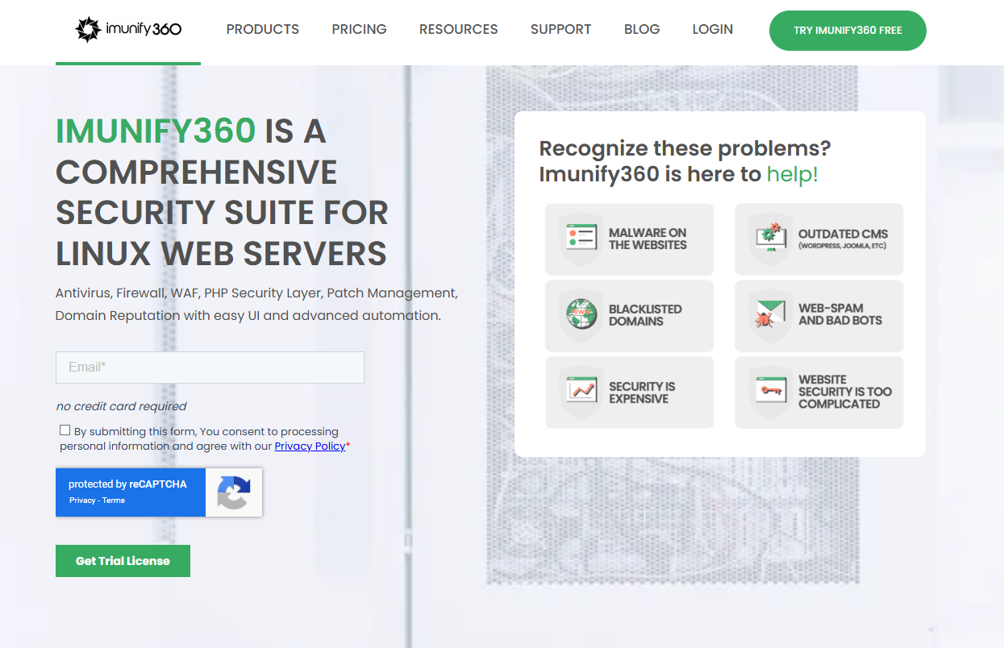Open the Blog link in navigation
The image size is (1004, 648).
coord(642,29)
